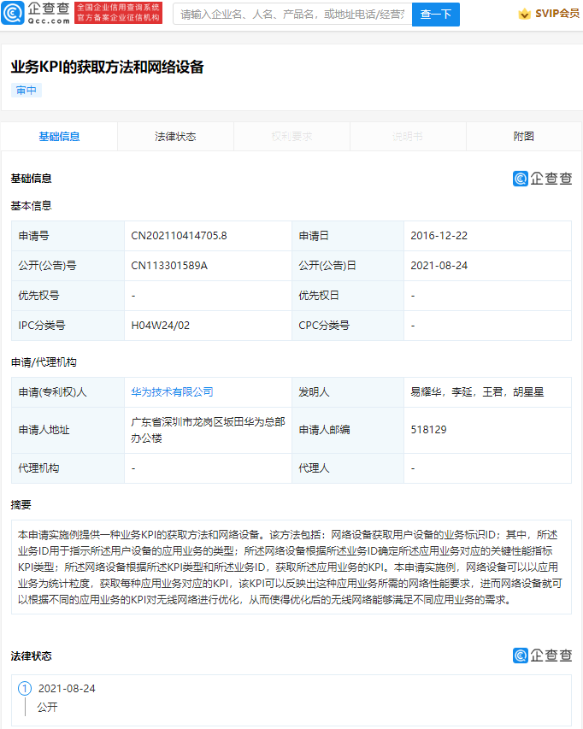The width and height of the screenshot is (583, 729).
Task: Click the patent title 业务KPI的获取方法和网络设备
Action: [108, 67]
